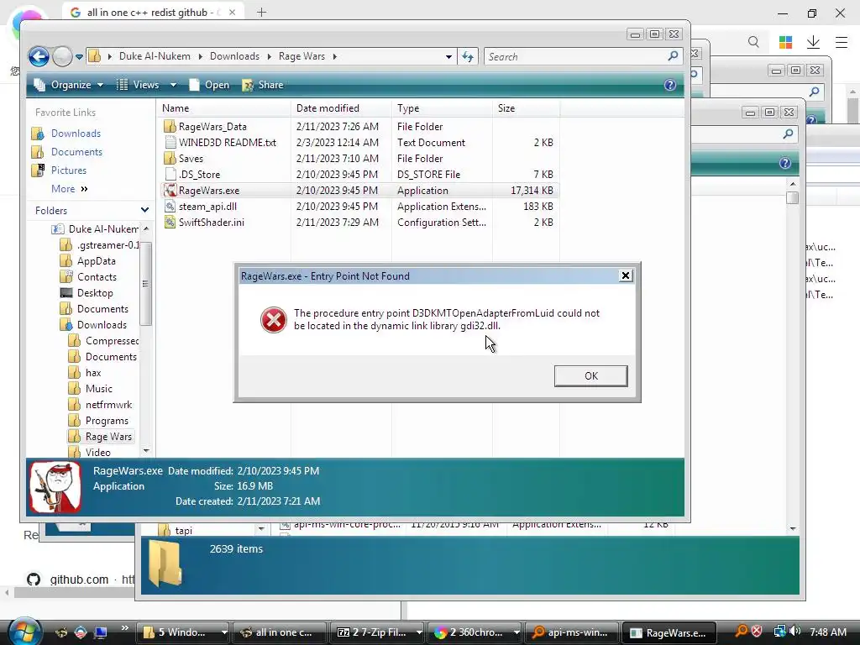
Task: Click the Help icon in Explorer toolbar
Action: point(669,85)
